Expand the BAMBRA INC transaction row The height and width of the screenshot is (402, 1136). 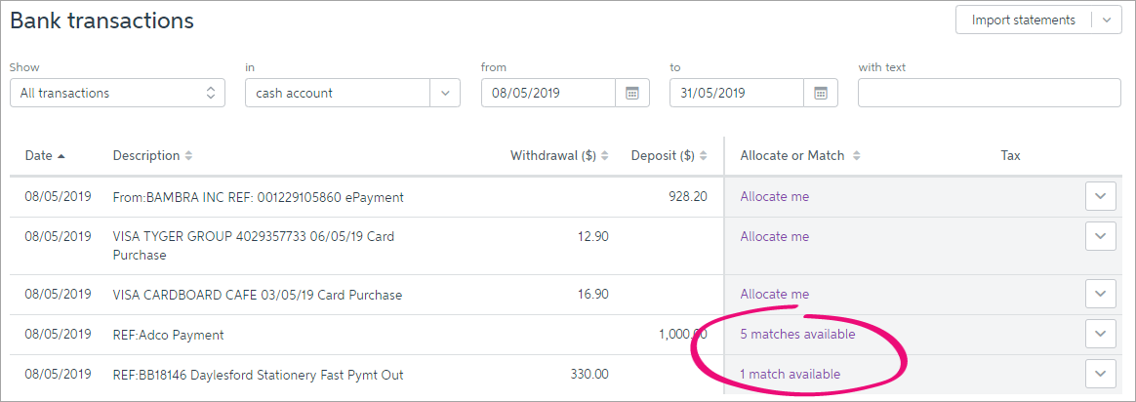[1101, 196]
